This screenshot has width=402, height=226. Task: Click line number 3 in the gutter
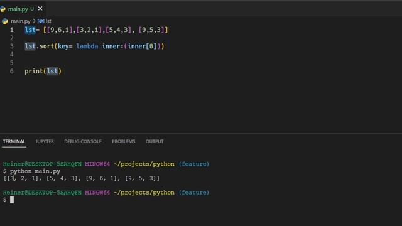pyautogui.click(x=12, y=46)
